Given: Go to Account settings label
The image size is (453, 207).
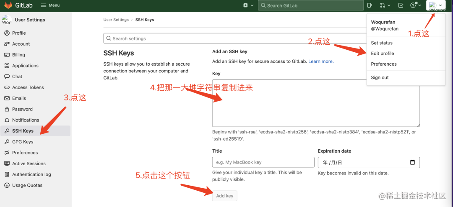Looking at the screenshot, I should click(21, 44).
